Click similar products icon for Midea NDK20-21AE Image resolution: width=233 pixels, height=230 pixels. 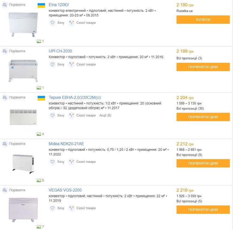click(71, 162)
